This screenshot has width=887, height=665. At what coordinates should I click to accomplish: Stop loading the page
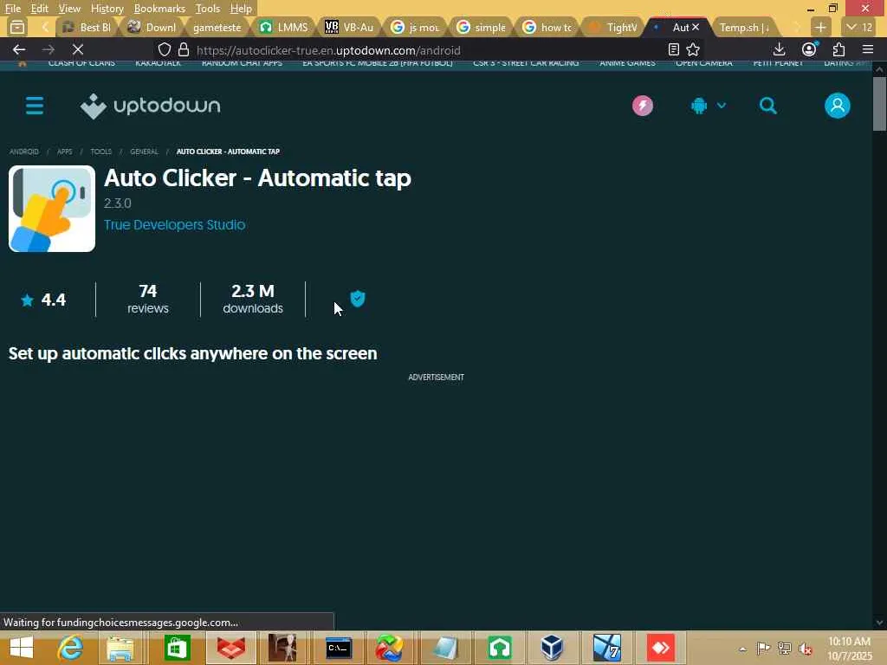pyautogui.click(x=78, y=49)
